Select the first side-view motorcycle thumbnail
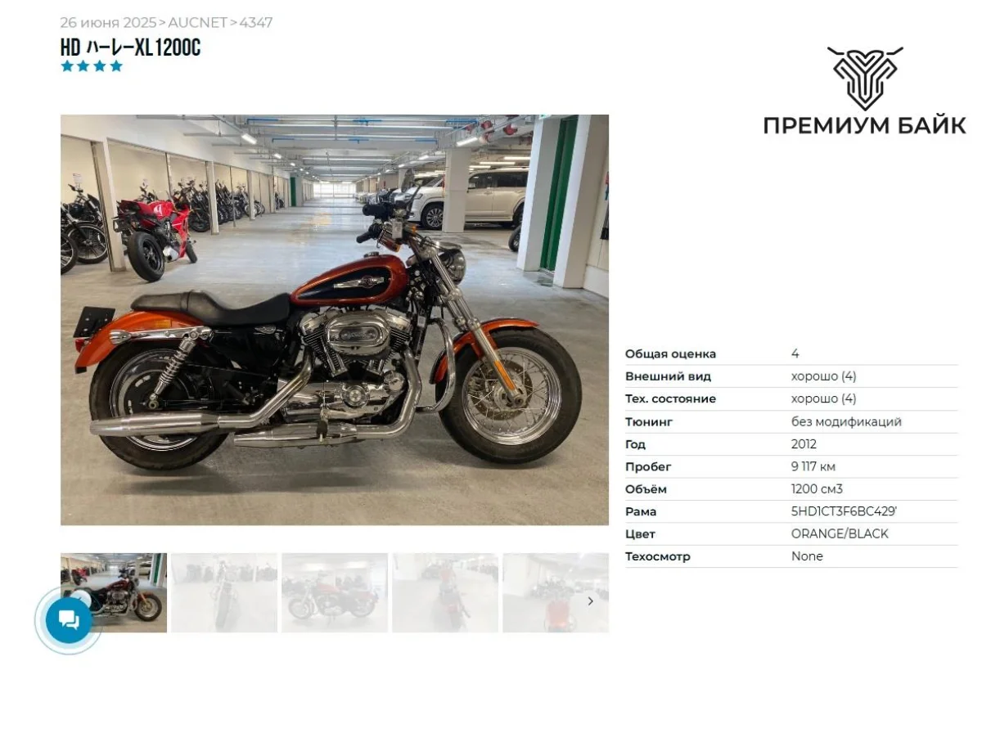Screen dimensions: 982x729 pos(114,592)
